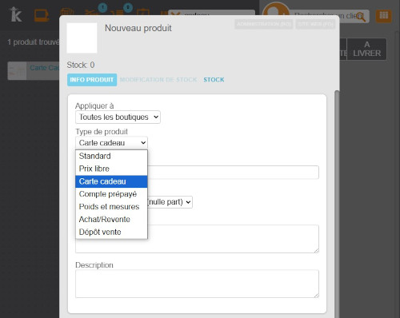Open the Stock tab
Viewport: 400px width, 318px height.
pos(214,80)
